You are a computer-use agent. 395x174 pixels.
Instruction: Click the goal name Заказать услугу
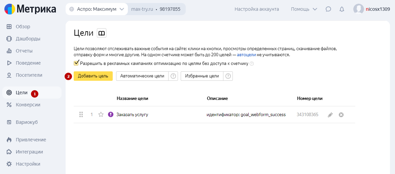pos(132,114)
